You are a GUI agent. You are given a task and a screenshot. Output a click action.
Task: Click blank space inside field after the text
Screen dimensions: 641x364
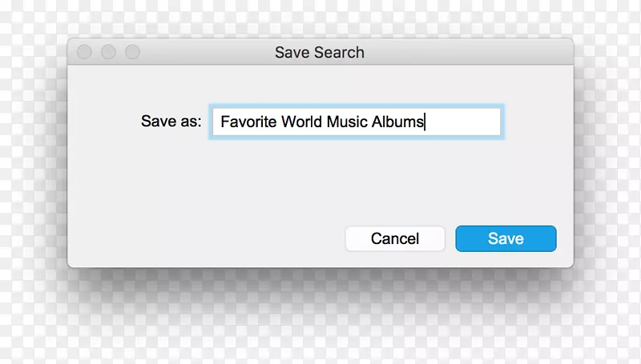click(465, 122)
